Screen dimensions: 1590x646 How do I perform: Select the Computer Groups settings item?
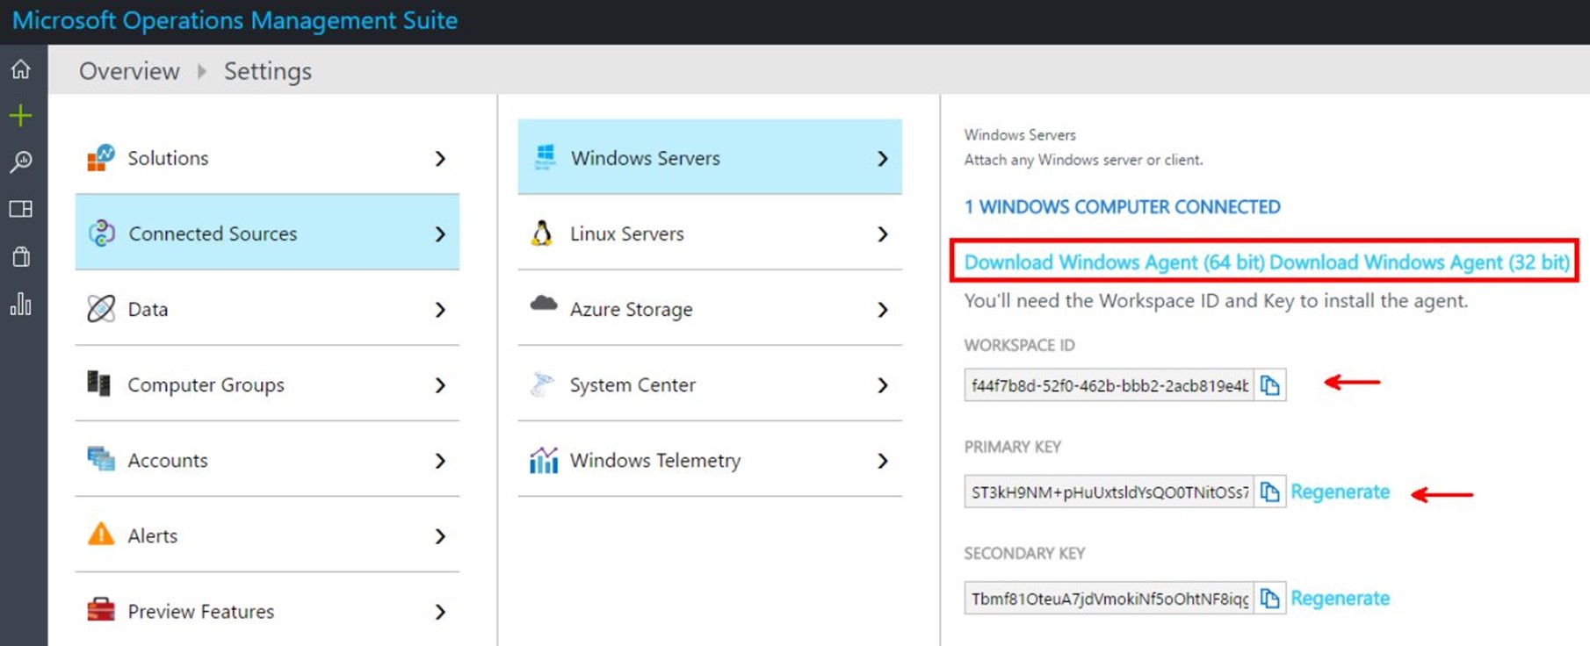pos(267,384)
